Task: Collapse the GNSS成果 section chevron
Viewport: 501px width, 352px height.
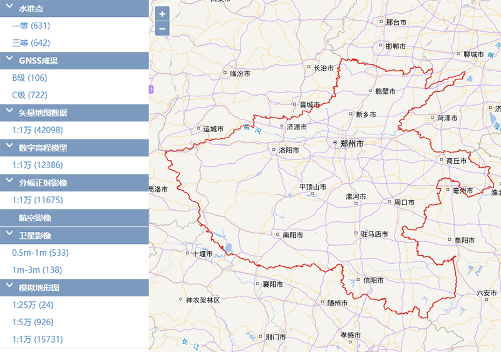Action: coord(9,61)
